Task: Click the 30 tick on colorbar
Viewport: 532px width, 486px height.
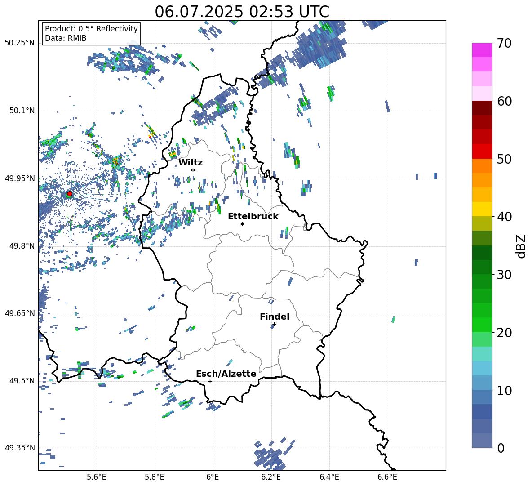Action: (x=504, y=275)
